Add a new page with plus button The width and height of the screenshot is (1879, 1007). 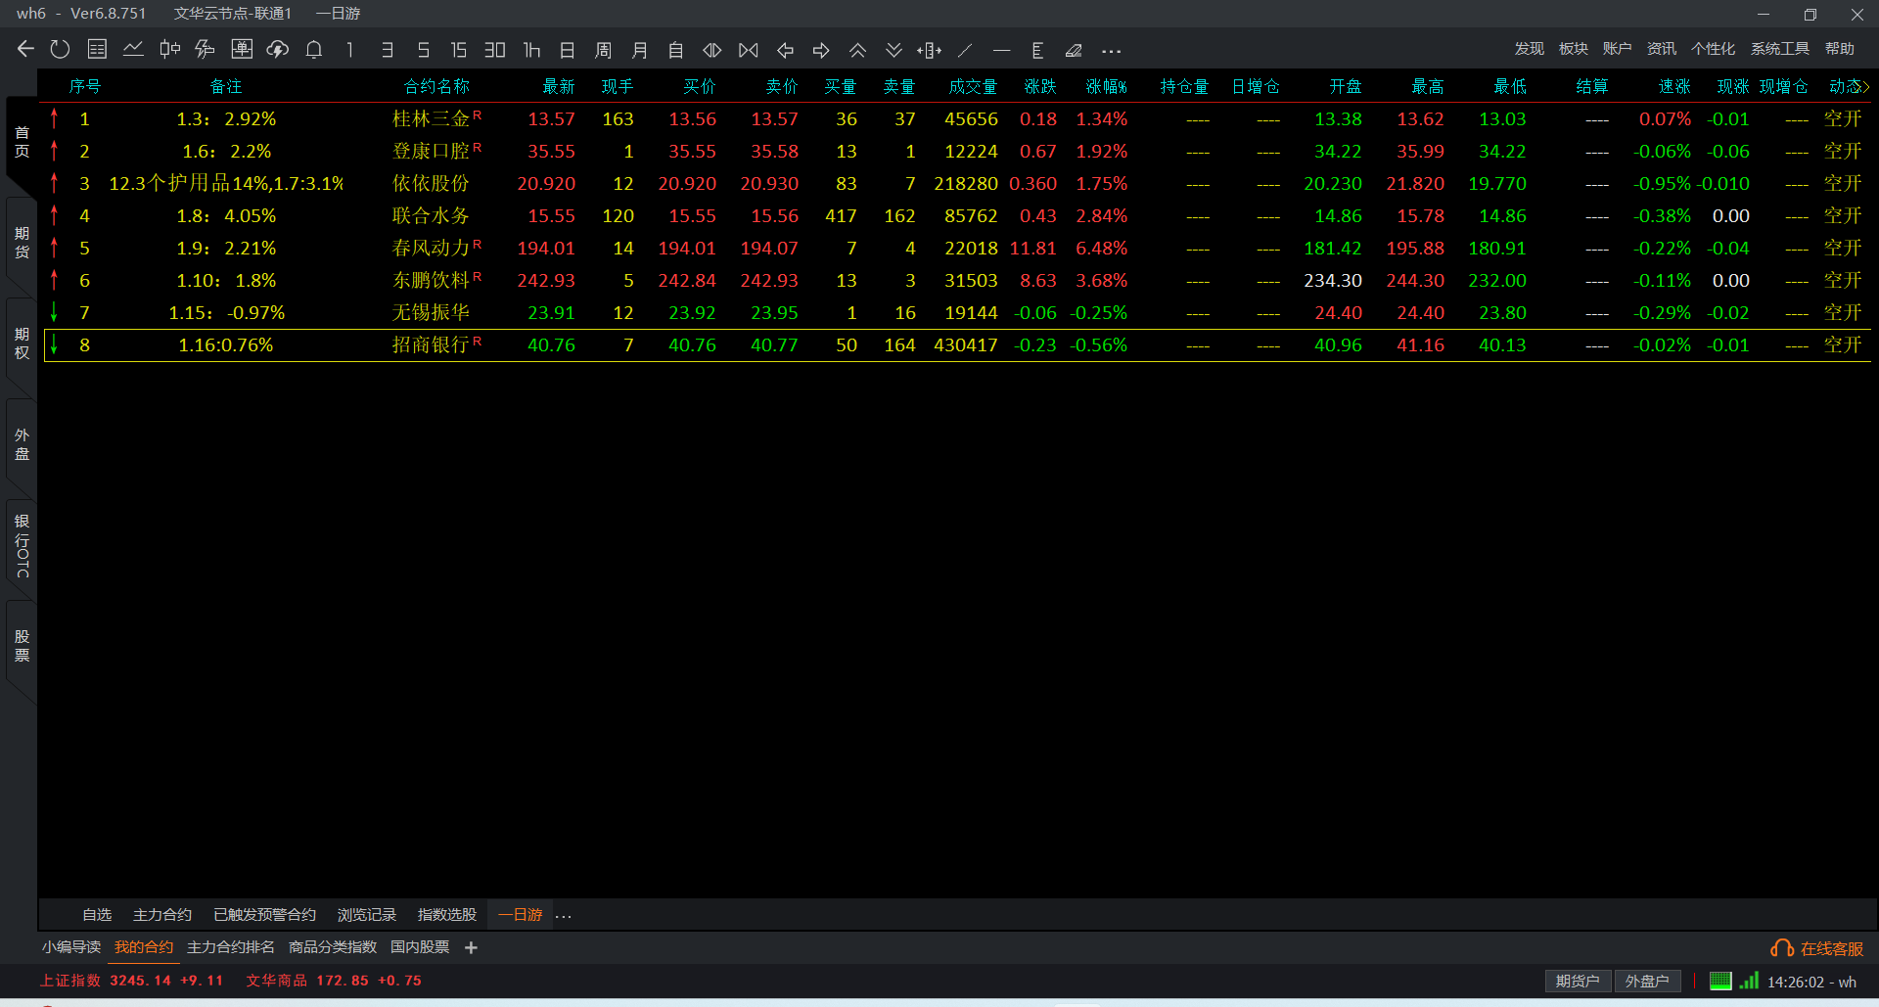pyautogui.click(x=471, y=947)
